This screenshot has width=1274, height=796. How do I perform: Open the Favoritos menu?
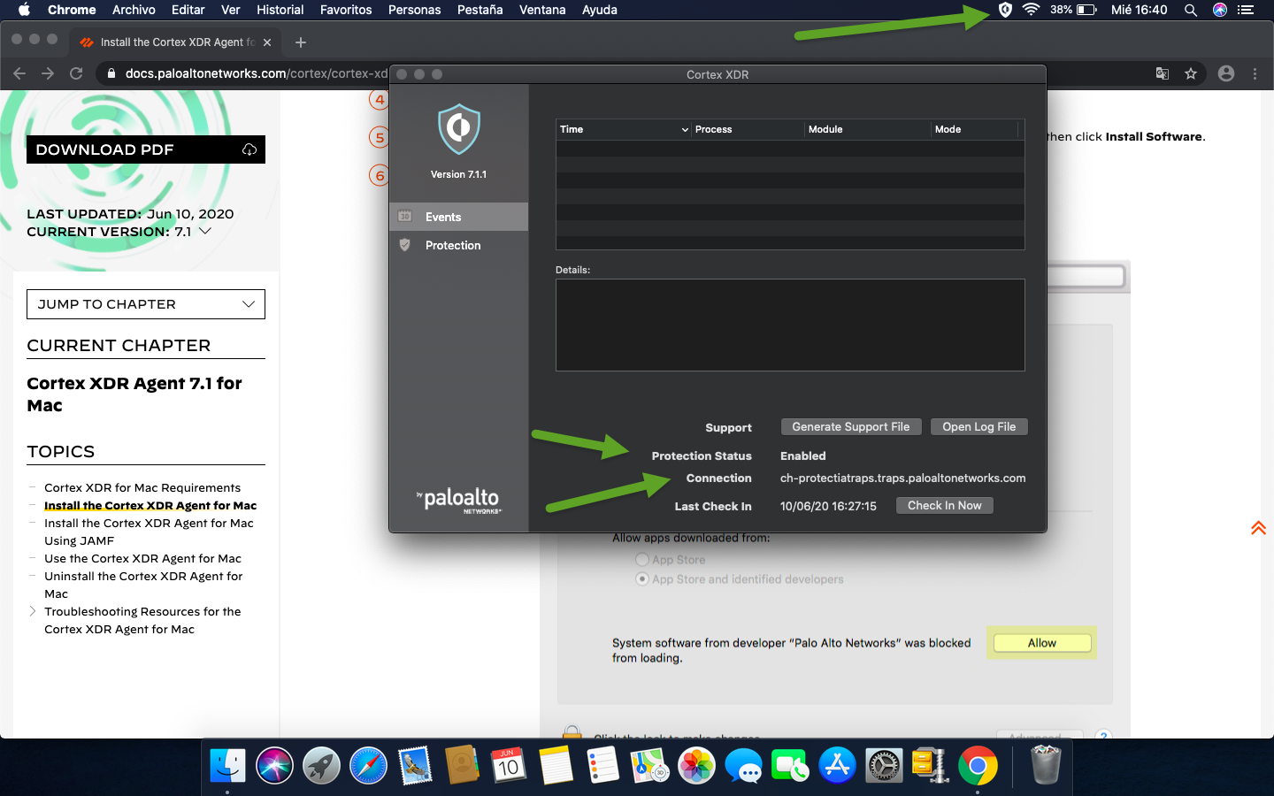coord(346,10)
